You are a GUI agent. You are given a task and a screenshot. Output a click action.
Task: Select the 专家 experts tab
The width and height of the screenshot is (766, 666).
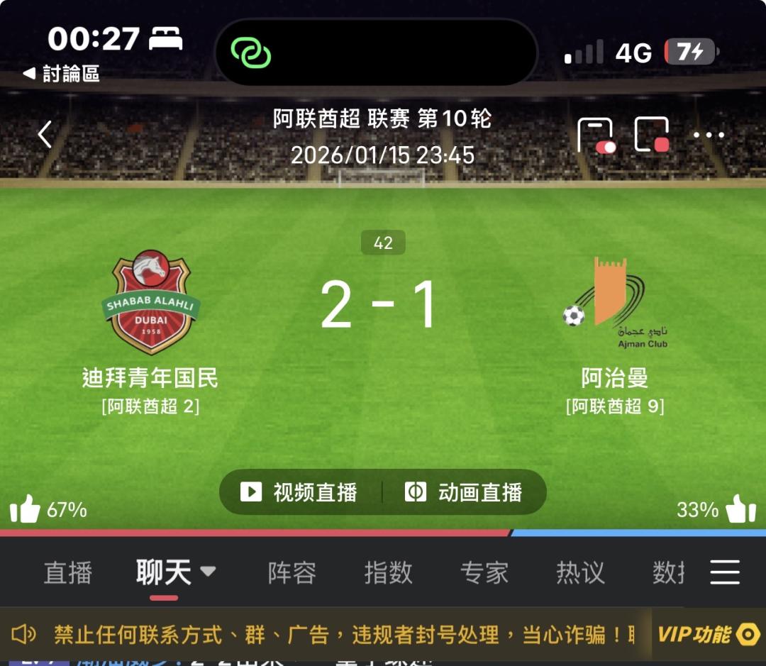coord(484,572)
